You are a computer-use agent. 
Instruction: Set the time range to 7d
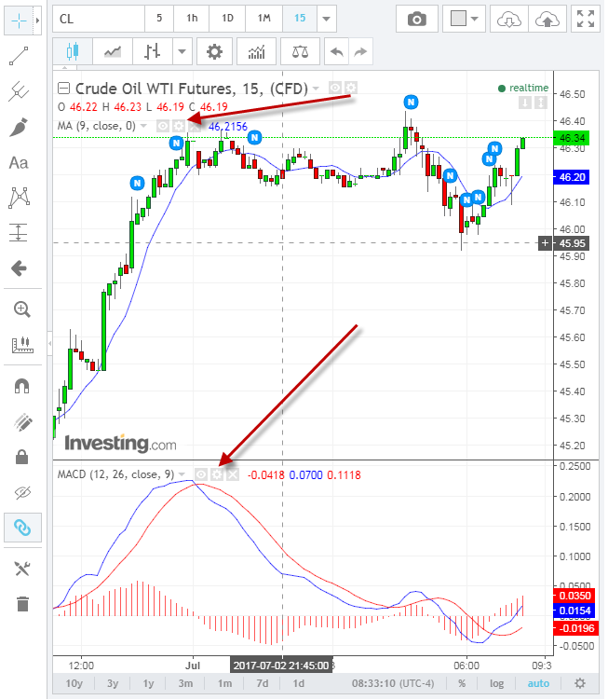(x=263, y=683)
